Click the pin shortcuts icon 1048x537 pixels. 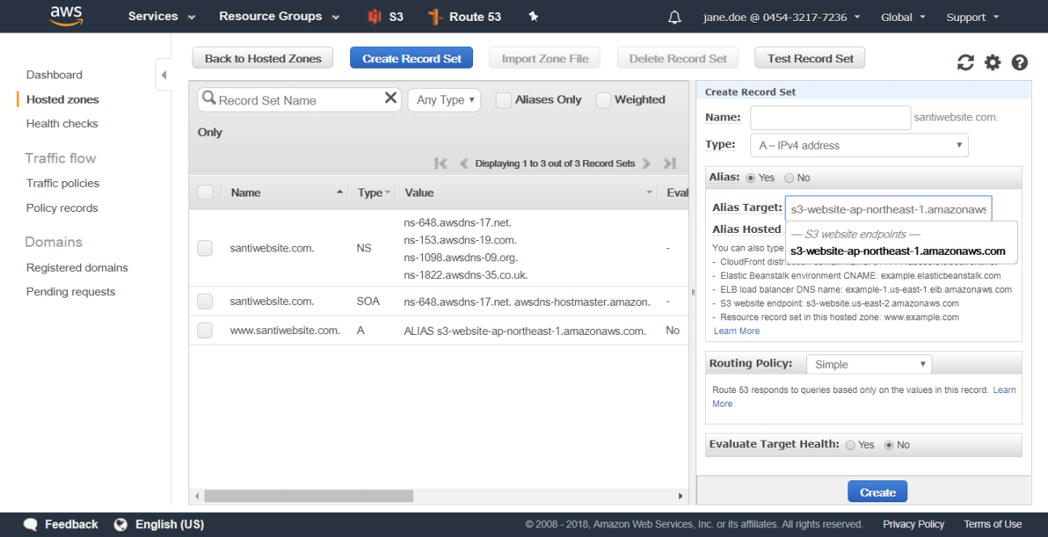pos(533,17)
